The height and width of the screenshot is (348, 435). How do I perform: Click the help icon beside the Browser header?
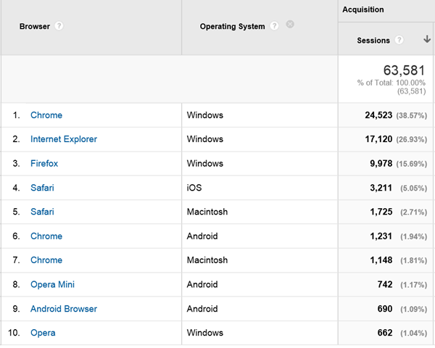click(x=59, y=26)
